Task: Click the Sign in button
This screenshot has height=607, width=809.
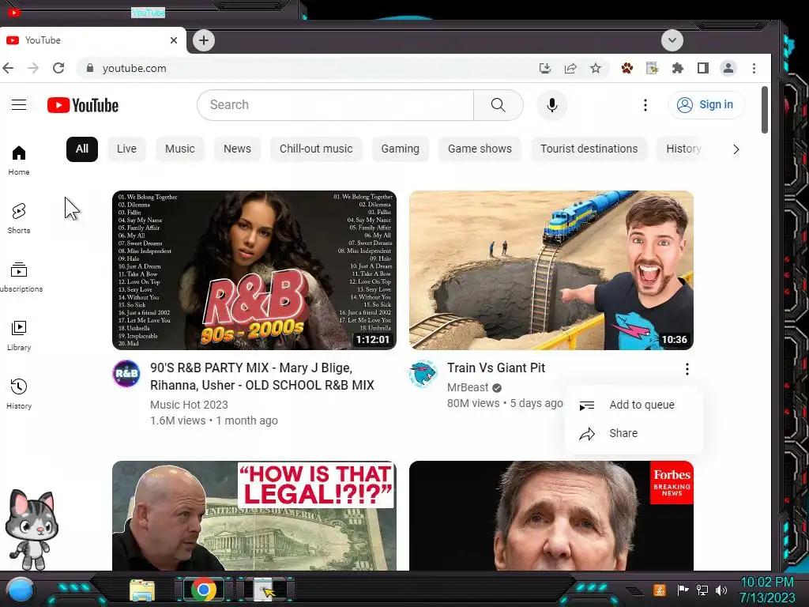Action: 706,105
